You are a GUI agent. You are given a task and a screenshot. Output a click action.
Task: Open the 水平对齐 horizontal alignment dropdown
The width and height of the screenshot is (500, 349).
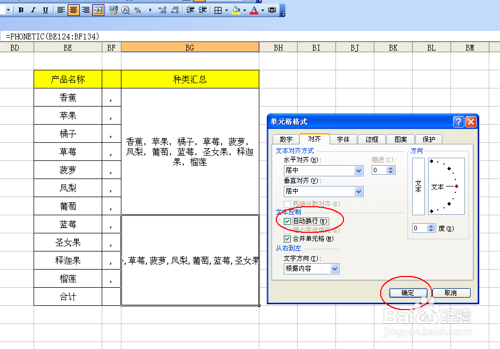tap(358, 170)
